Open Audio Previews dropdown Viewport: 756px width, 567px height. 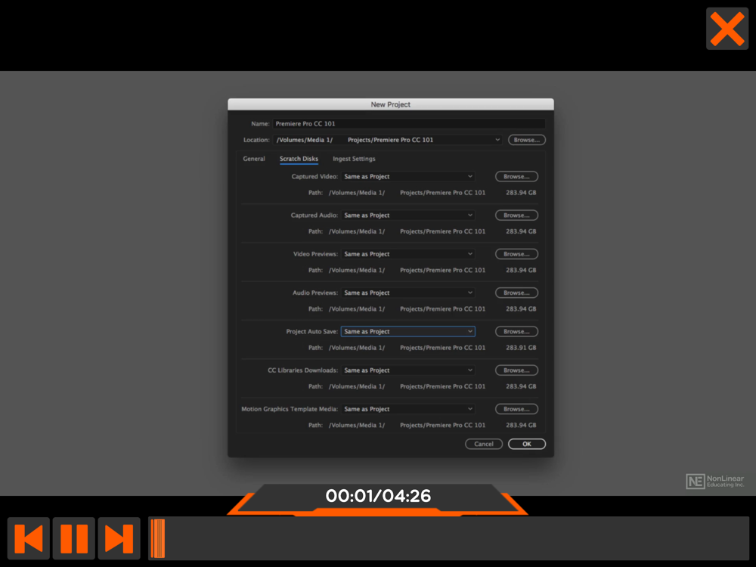coord(408,293)
